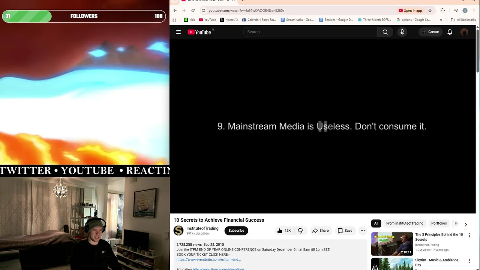Viewport: 480px width, 270px height.
Task: Click the 391K subscribers text
Action: click(198, 234)
